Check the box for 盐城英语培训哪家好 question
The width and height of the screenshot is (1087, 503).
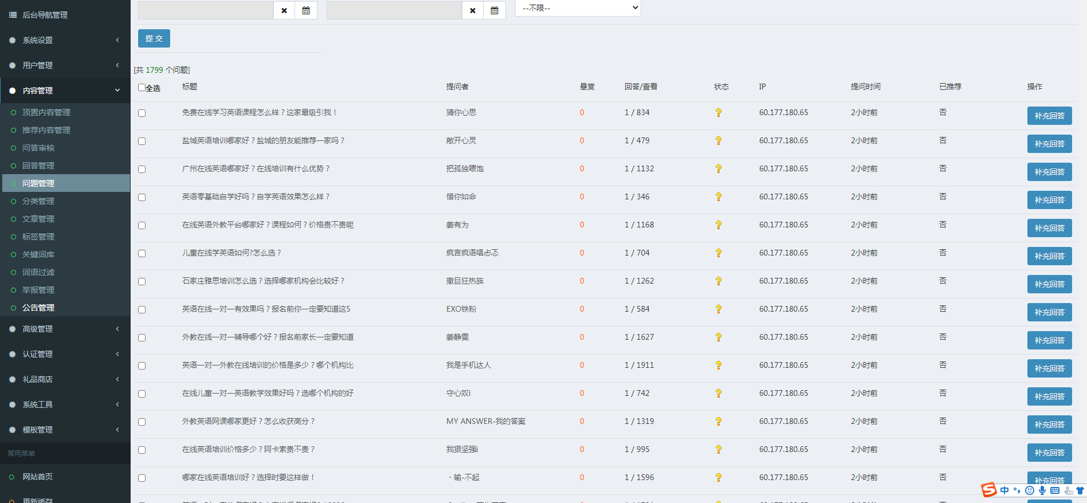pos(142,142)
